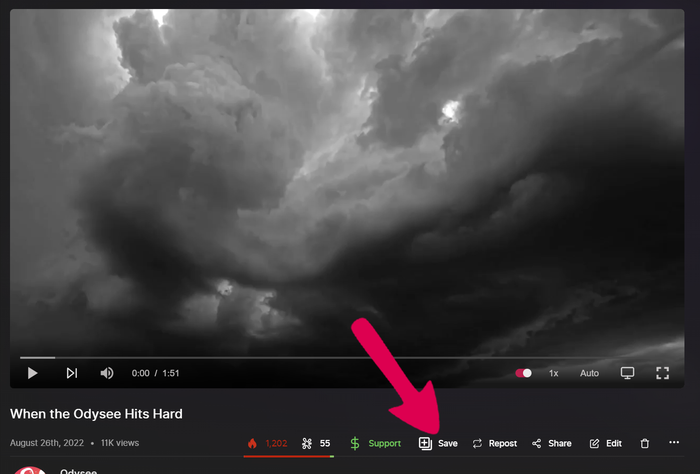Open the 1x playback speed menu

[554, 373]
